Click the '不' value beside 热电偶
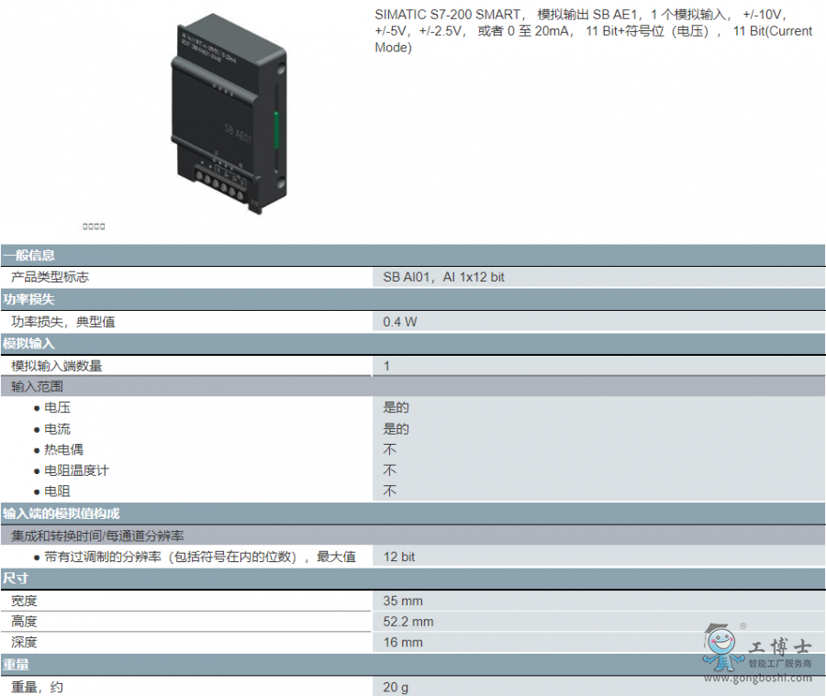The height and width of the screenshot is (696, 826). coord(390,449)
